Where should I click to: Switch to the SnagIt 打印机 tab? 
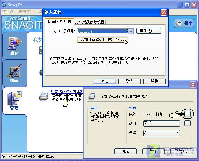coord(59,21)
